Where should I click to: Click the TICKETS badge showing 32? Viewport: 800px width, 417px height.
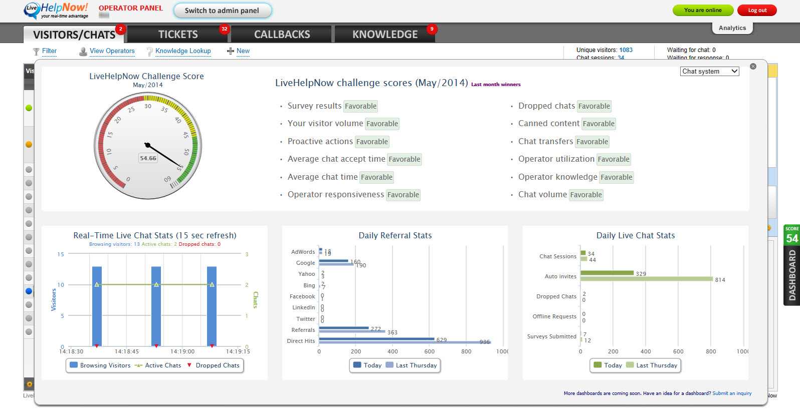[x=224, y=29]
